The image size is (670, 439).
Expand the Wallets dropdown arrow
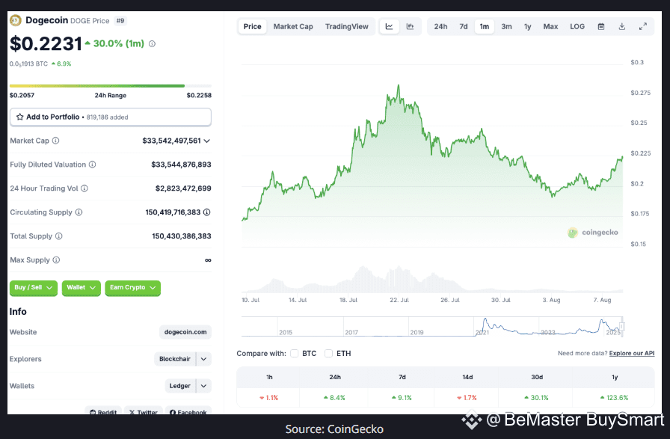point(204,386)
